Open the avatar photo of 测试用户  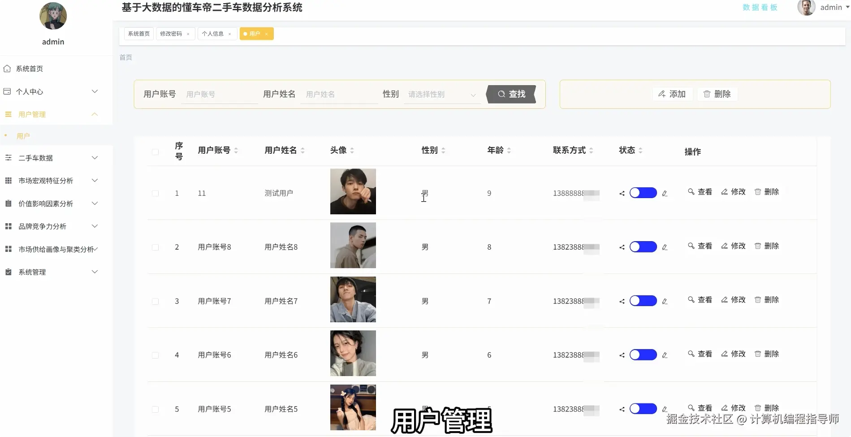pos(353,191)
